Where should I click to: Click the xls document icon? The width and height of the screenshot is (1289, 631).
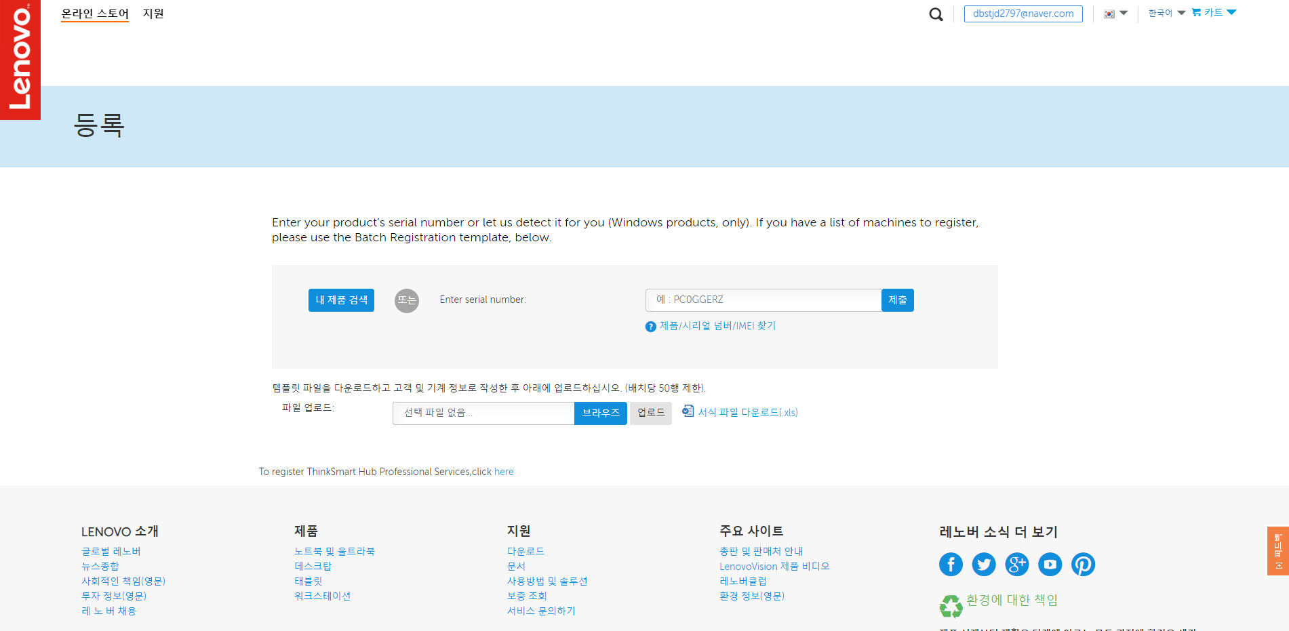click(688, 411)
